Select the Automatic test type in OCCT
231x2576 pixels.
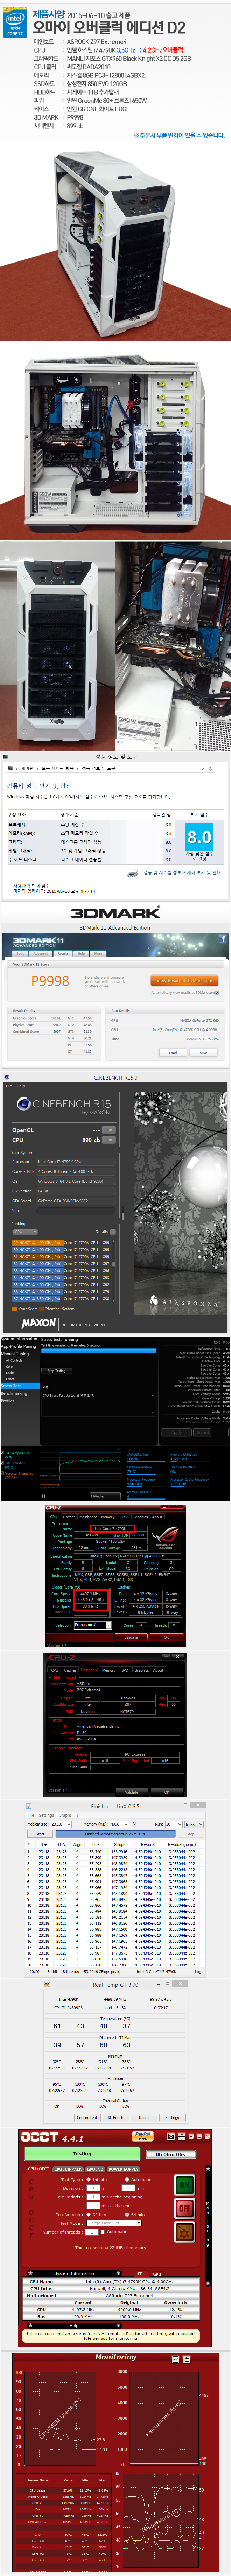pyautogui.click(x=127, y=2180)
